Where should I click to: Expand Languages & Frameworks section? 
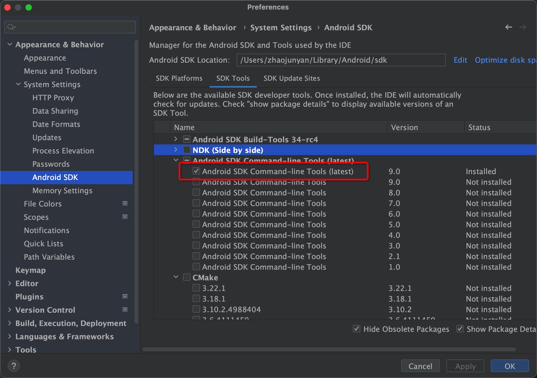pyautogui.click(x=10, y=336)
